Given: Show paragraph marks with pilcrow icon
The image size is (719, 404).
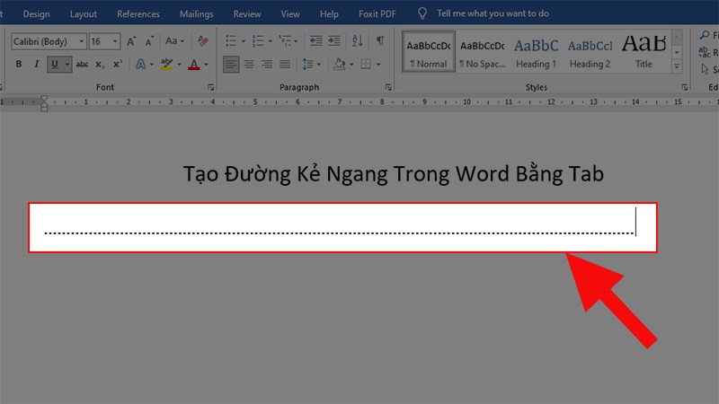Looking at the screenshot, I should pos(380,41).
